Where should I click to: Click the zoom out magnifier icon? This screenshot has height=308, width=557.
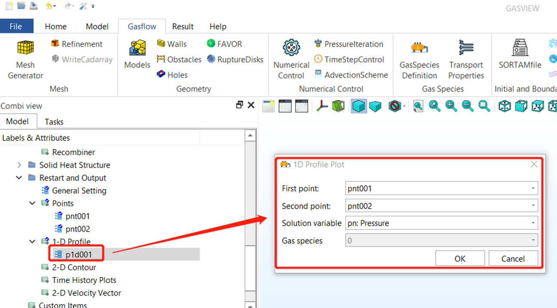point(468,106)
